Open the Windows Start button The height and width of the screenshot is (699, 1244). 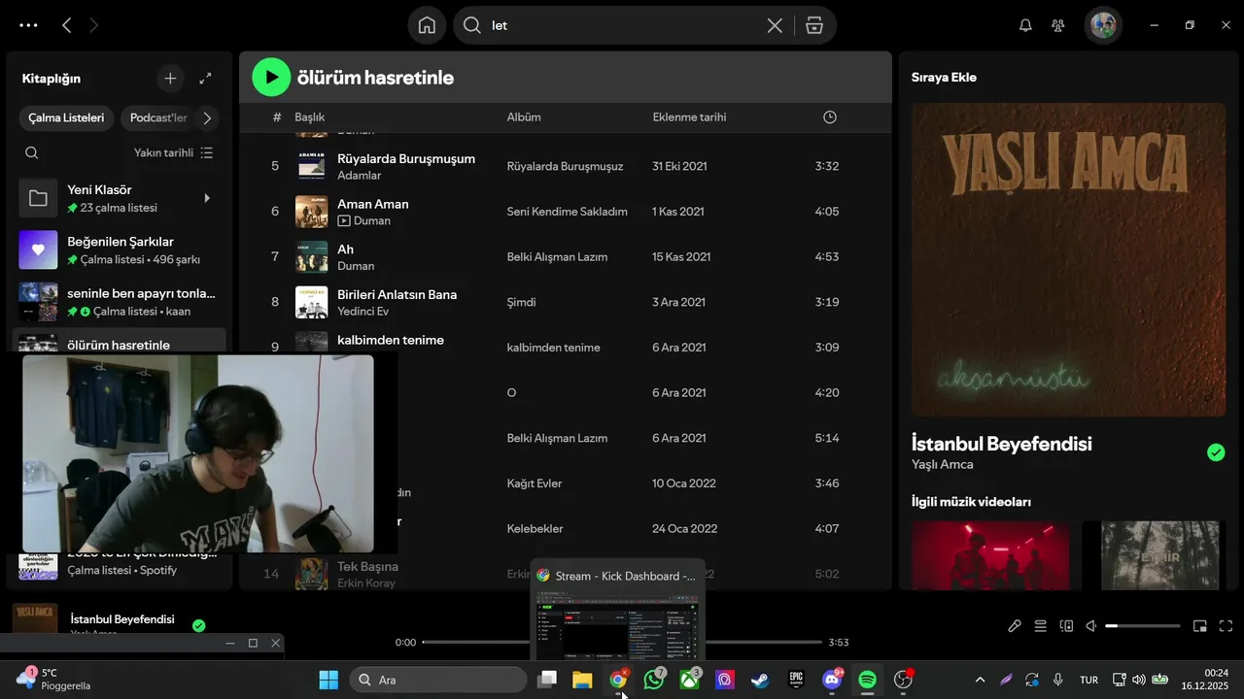click(x=328, y=680)
